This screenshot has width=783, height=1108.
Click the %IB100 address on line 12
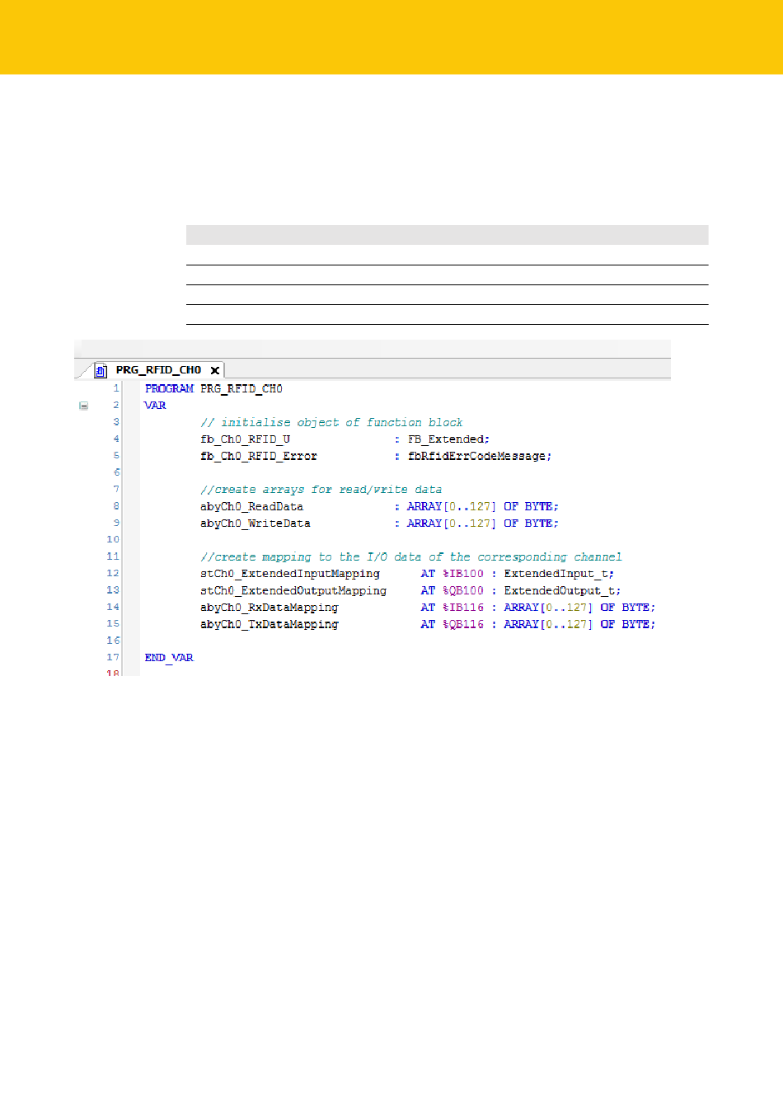[x=463, y=574]
